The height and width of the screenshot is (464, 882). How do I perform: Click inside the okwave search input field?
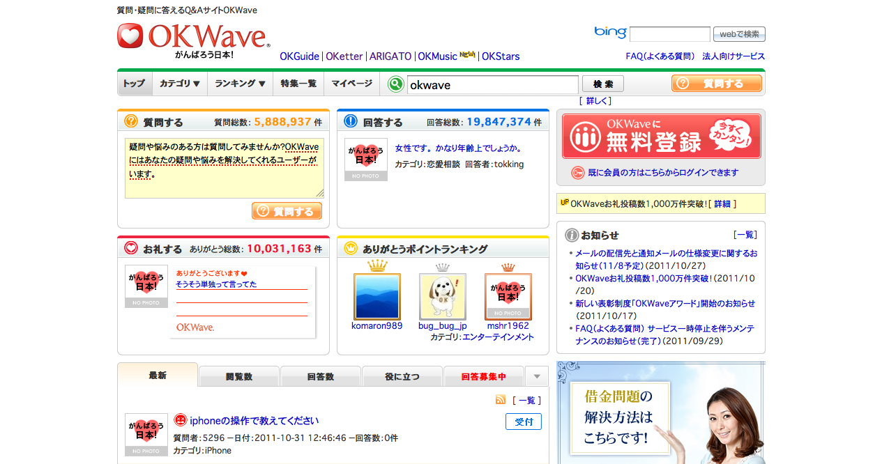click(492, 83)
